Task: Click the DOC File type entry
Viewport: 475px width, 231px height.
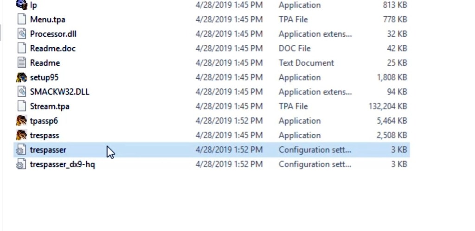Action: click(x=295, y=48)
